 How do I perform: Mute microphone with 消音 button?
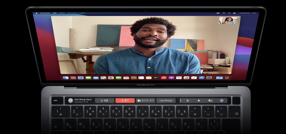point(104,100)
